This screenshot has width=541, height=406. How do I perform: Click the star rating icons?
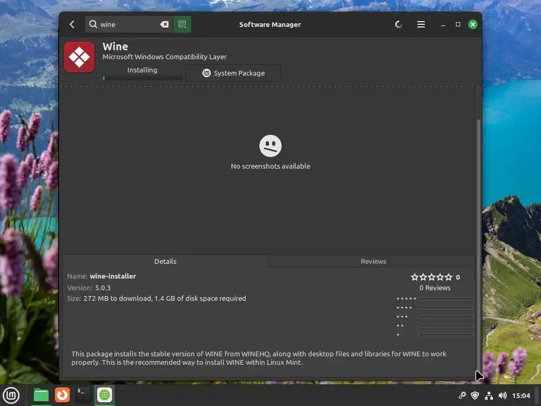point(431,277)
